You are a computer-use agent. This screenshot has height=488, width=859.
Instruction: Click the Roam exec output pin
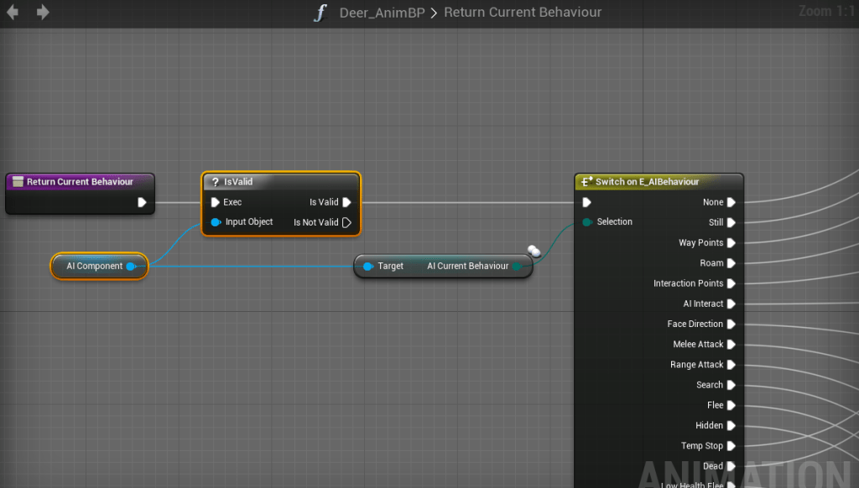731,263
